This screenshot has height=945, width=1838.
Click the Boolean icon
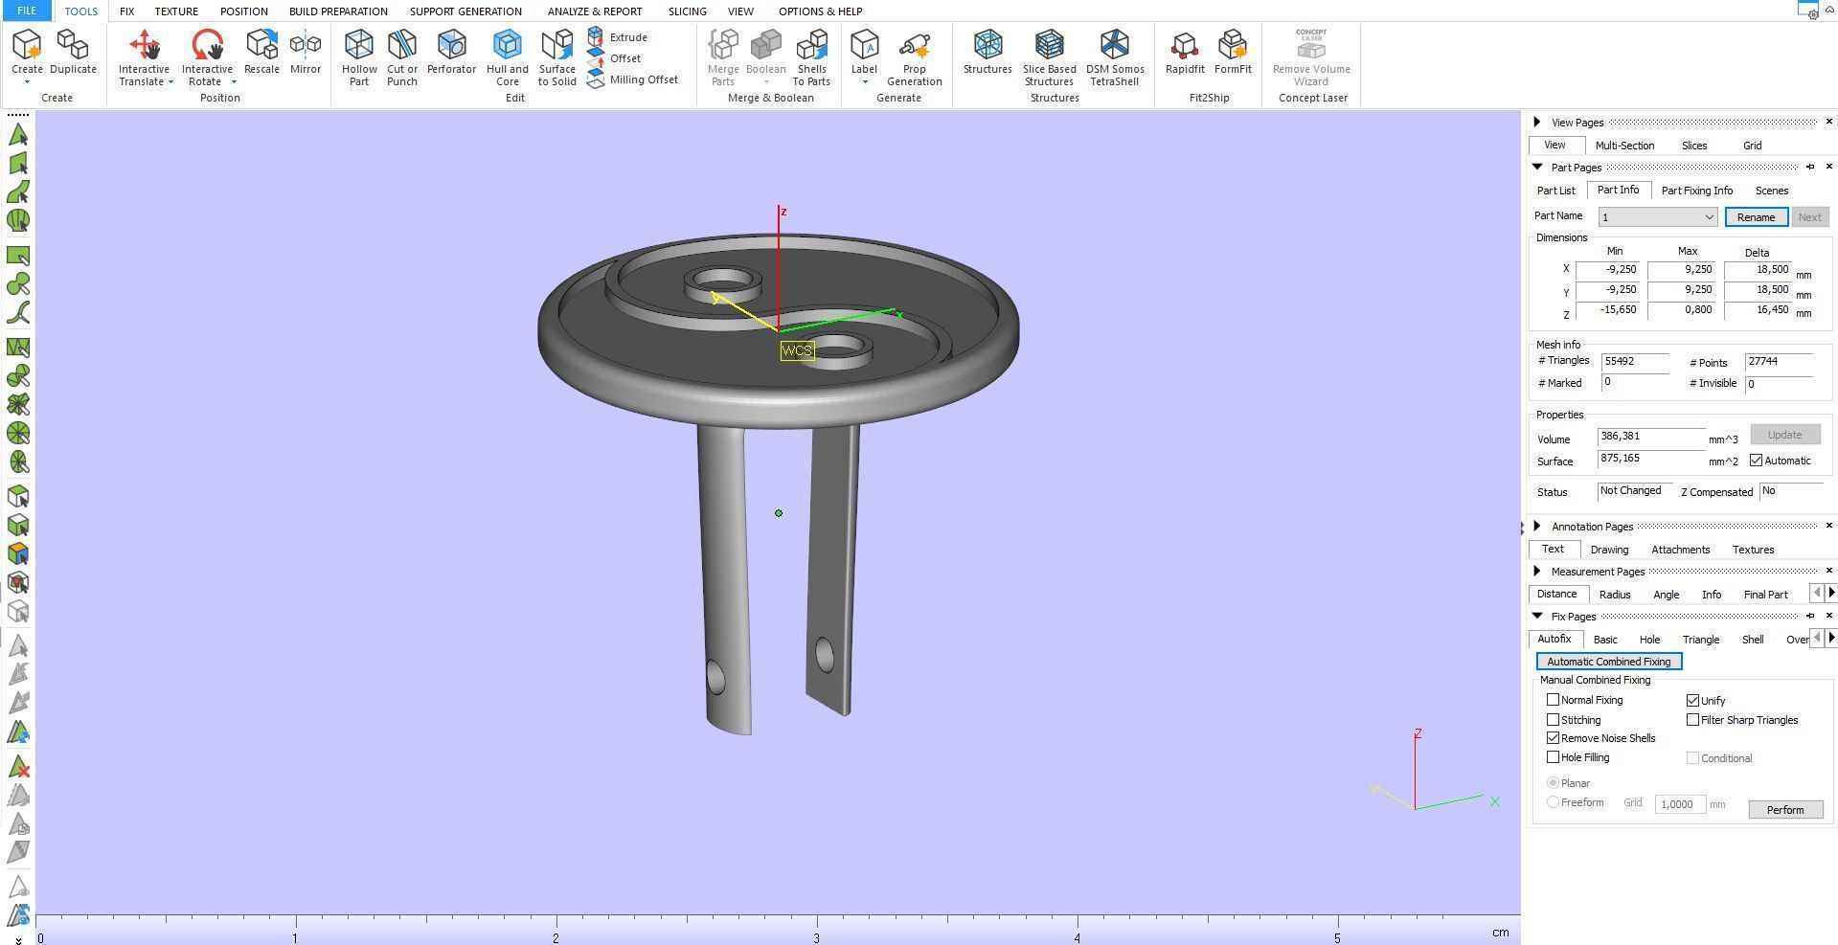(765, 51)
